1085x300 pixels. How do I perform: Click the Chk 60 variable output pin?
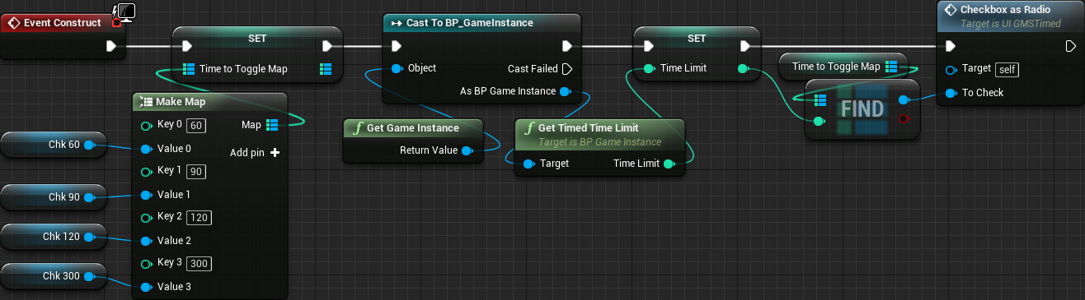pos(89,145)
